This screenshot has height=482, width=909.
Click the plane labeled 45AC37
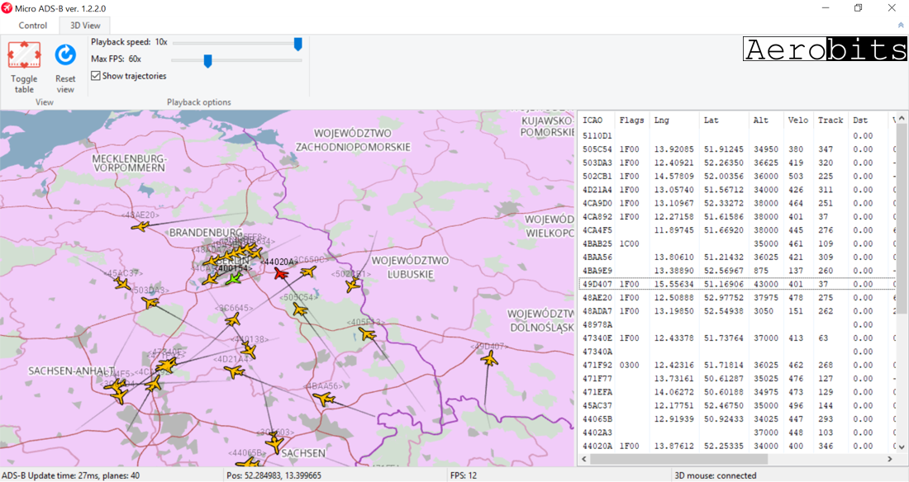pos(122,284)
